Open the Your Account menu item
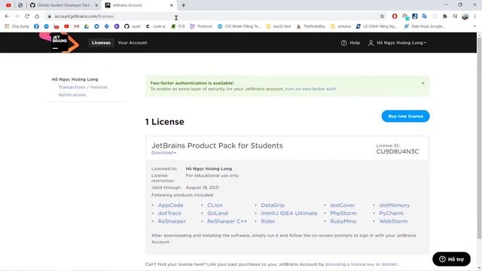 (133, 43)
